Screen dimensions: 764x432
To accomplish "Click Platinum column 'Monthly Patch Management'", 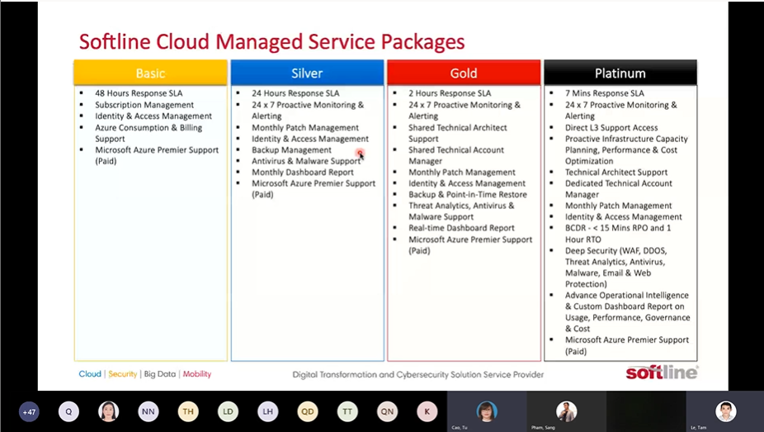I will click(x=618, y=206).
